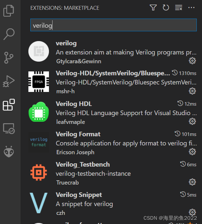Open manage gear for verilog by Gtylcara&Gewinn
Viewport: 202px width, 224px height.
tap(192, 61)
